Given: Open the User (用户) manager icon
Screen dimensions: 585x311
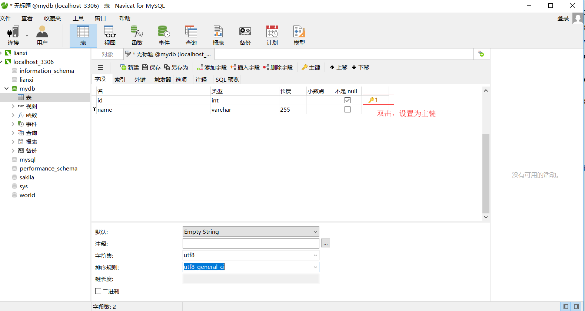Looking at the screenshot, I should [x=42, y=36].
